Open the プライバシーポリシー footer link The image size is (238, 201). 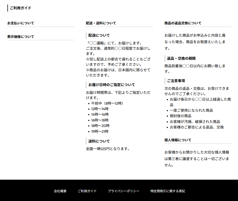click(x=124, y=191)
